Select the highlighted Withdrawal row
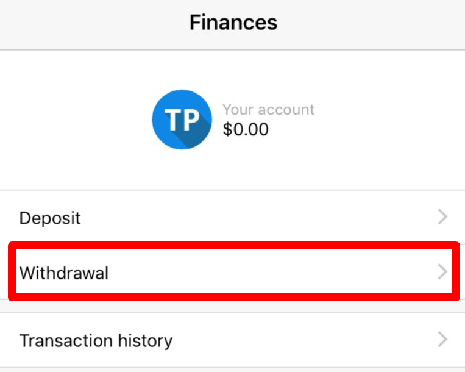465x372 pixels. point(232,272)
